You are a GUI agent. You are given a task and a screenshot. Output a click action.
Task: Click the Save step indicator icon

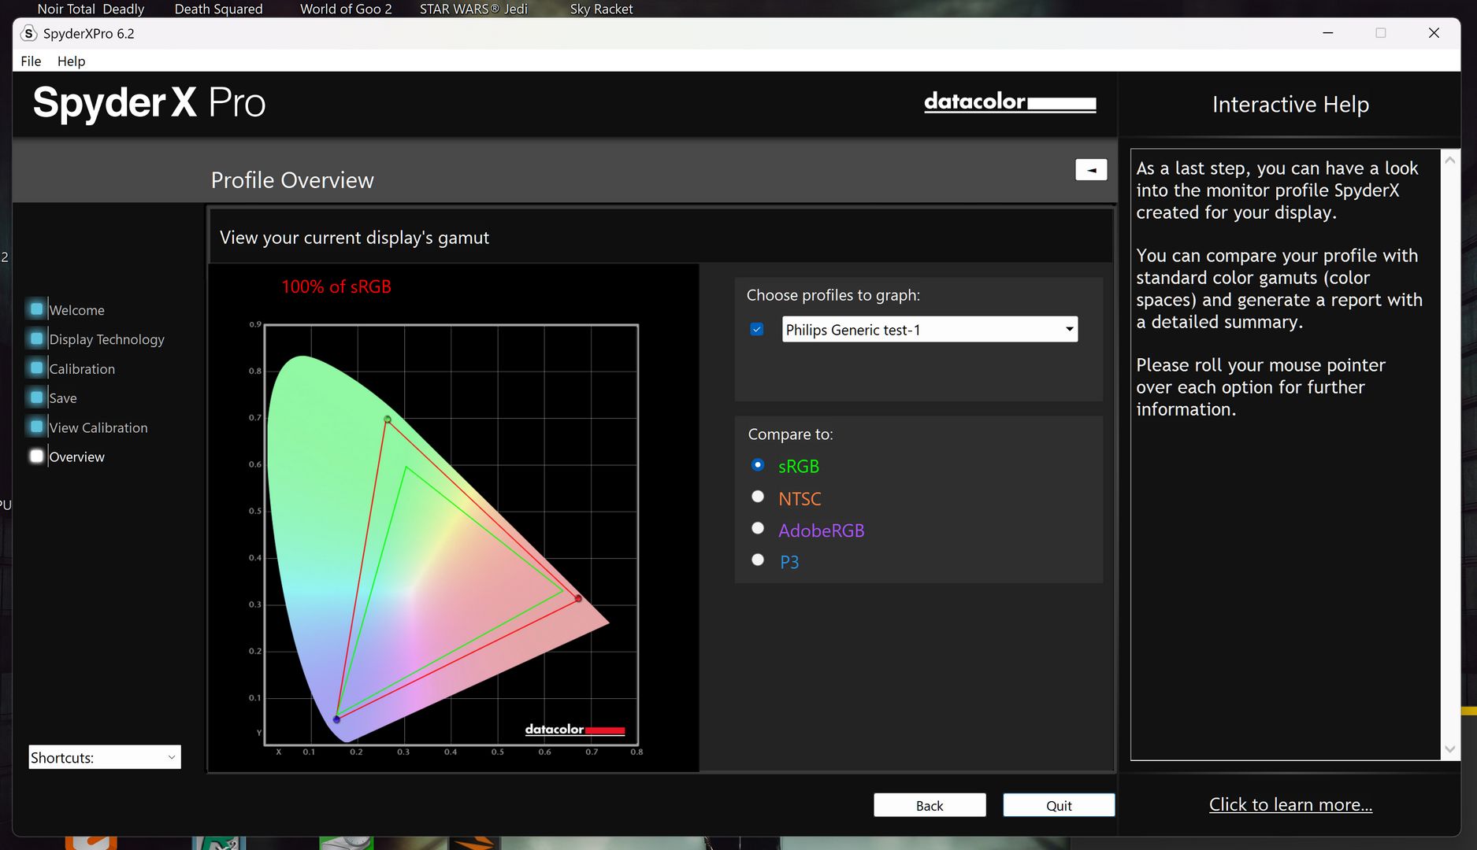(36, 397)
